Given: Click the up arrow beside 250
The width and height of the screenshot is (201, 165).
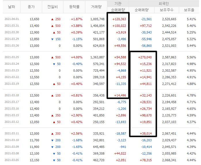Looking at the screenshot, I should click(x=52, y=19).
